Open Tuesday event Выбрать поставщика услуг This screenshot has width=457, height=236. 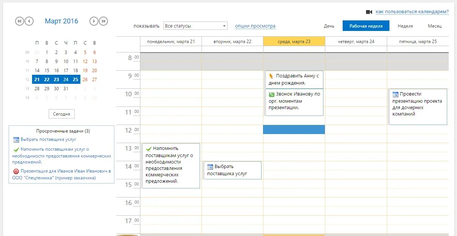click(x=232, y=170)
